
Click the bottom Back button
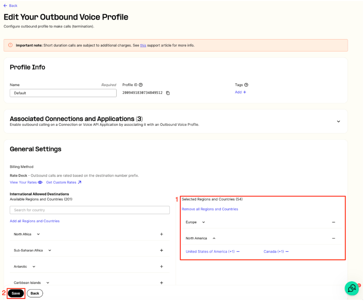pos(35,293)
